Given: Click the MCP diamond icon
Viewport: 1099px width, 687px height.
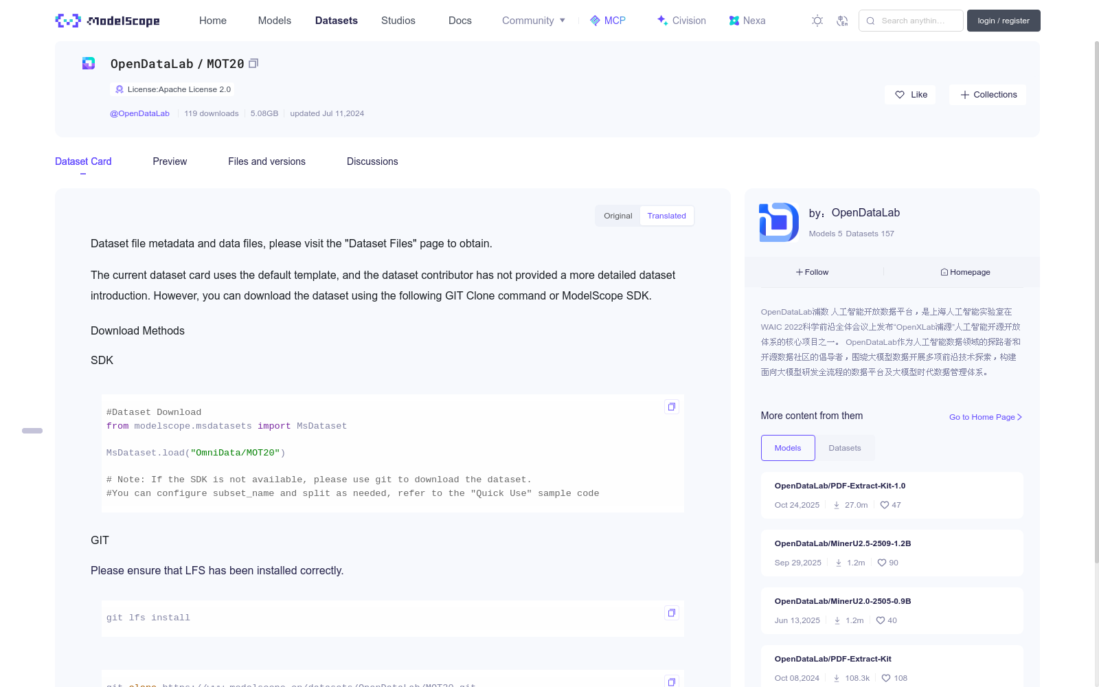Looking at the screenshot, I should 595,21.
